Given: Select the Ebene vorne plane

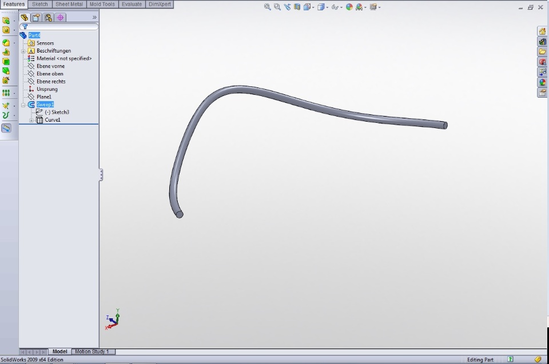Looking at the screenshot, I should [50, 66].
